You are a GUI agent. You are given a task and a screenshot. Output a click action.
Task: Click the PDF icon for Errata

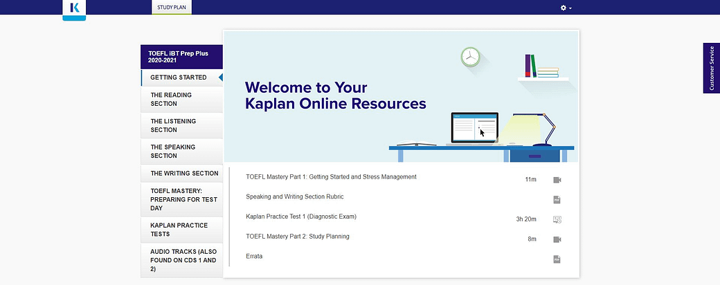[x=557, y=259]
